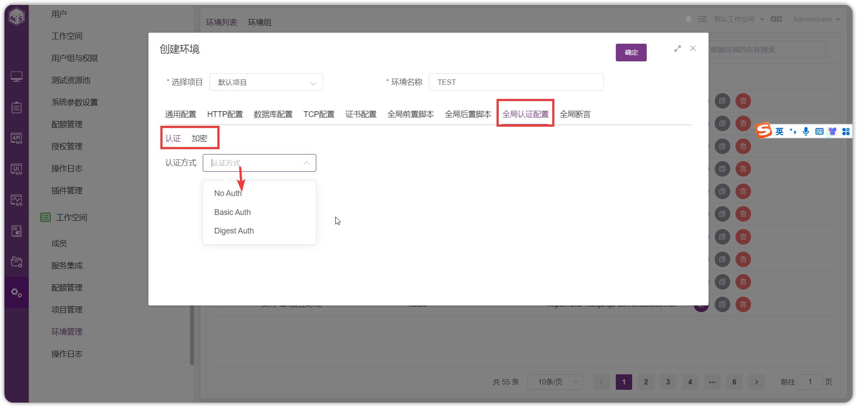
Task: Click the Sogou microphone voice input icon
Action: (806, 131)
